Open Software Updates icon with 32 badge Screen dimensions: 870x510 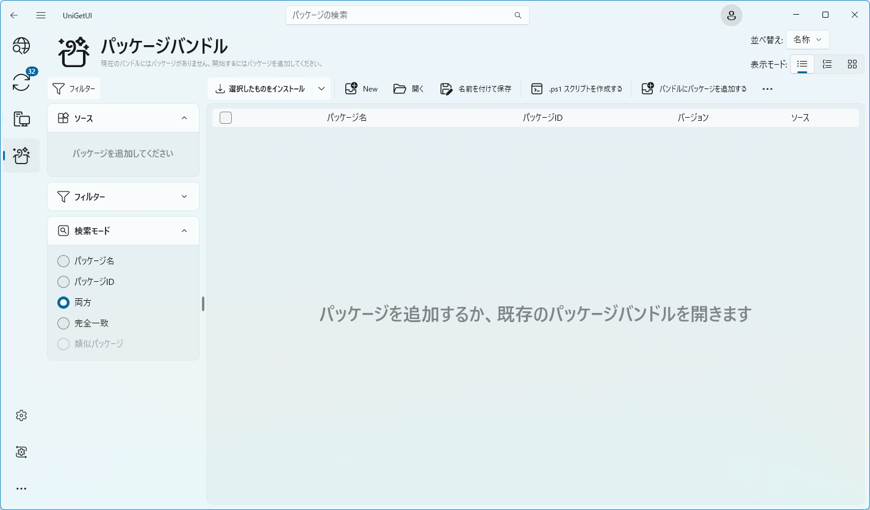(21, 82)
